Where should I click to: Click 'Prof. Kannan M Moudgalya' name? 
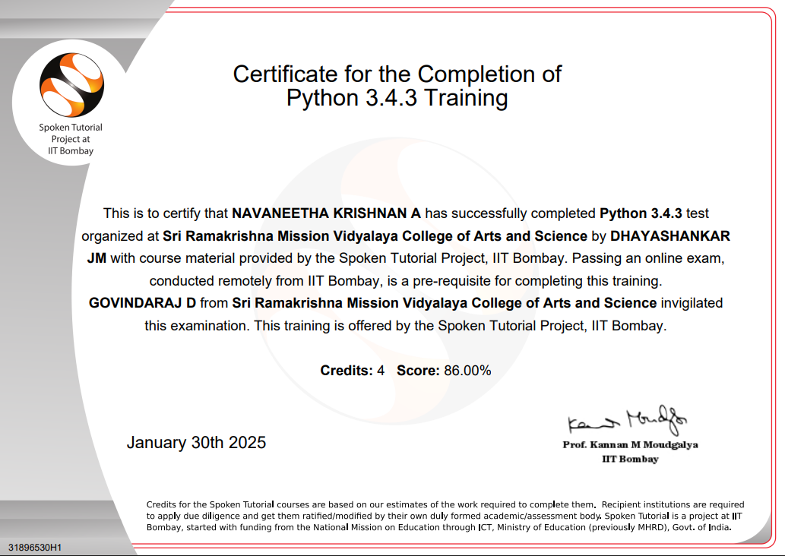coord(630,444)
